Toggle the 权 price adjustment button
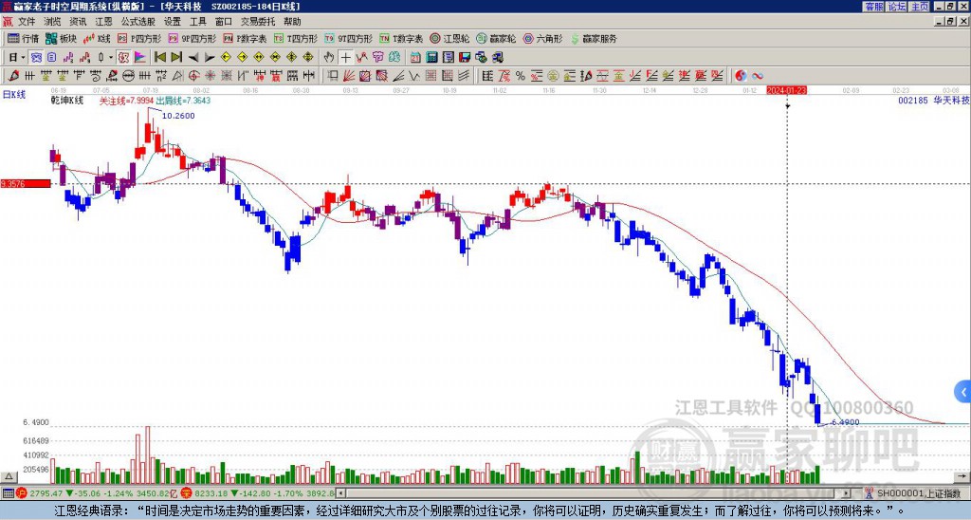Viewport: 971px width, 520px height. 123,57
